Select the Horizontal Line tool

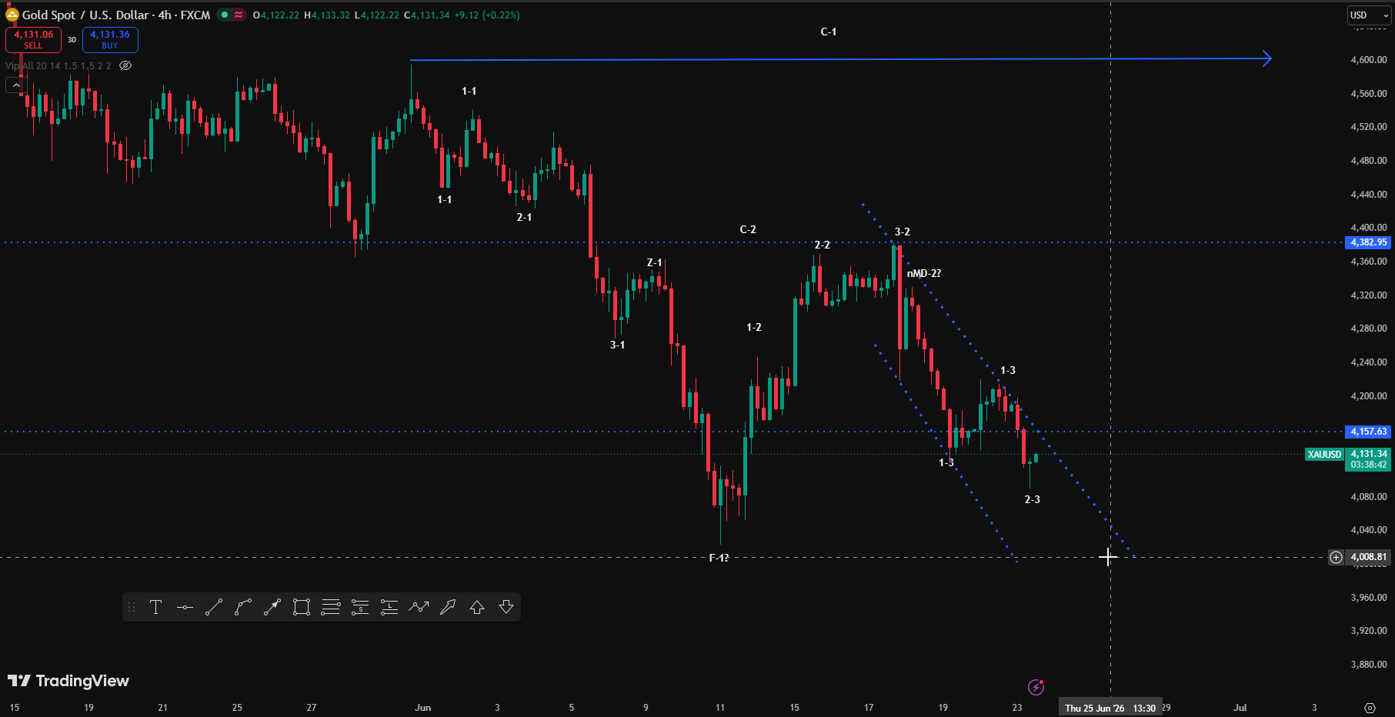185,607
